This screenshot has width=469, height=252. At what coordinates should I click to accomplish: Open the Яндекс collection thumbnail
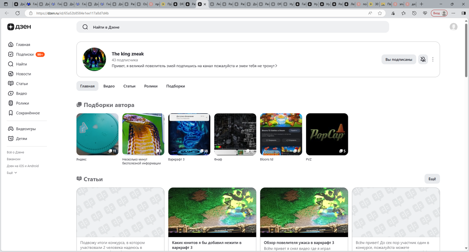pyautogui.click(x=97, y=134)
